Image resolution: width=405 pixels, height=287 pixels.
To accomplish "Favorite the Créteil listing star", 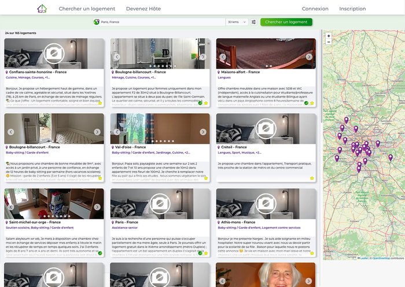I will pyautogui.click(x=312, y=178).
